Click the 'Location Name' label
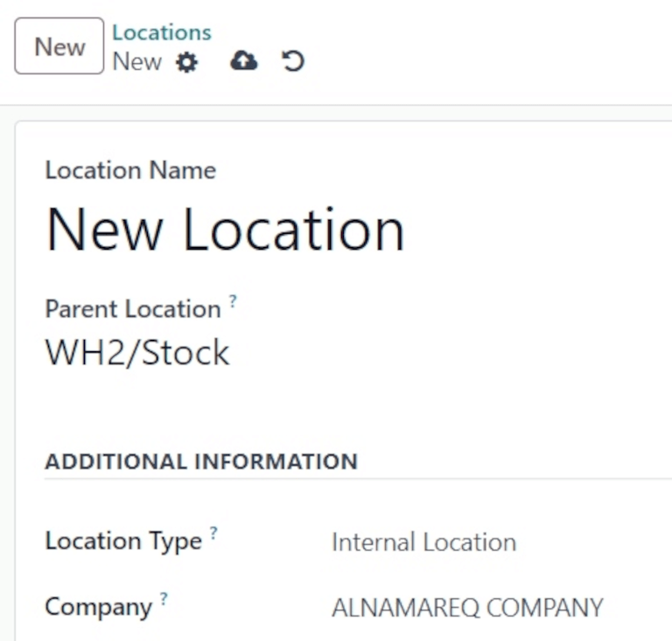Image resolution: width=672 pixels, height=641 pixels. (130, 171)
